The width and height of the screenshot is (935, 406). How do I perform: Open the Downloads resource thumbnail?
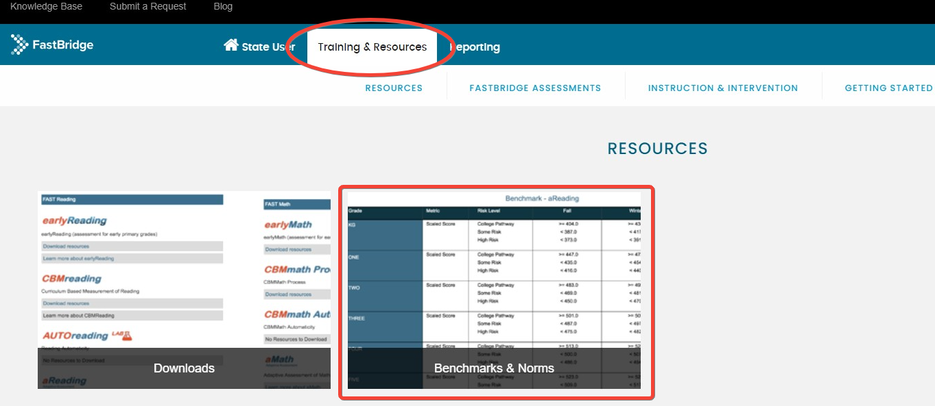pyautogui.click(x=184, y=290)
